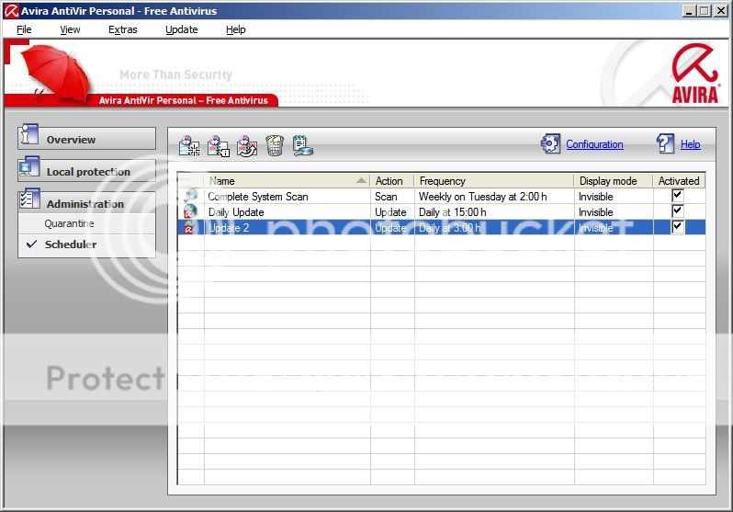Uncheck Activated for Daily Update
Image resolution: width=733 pixels, height=512 pixels.
pyautogui.click(x=677, y=211)
